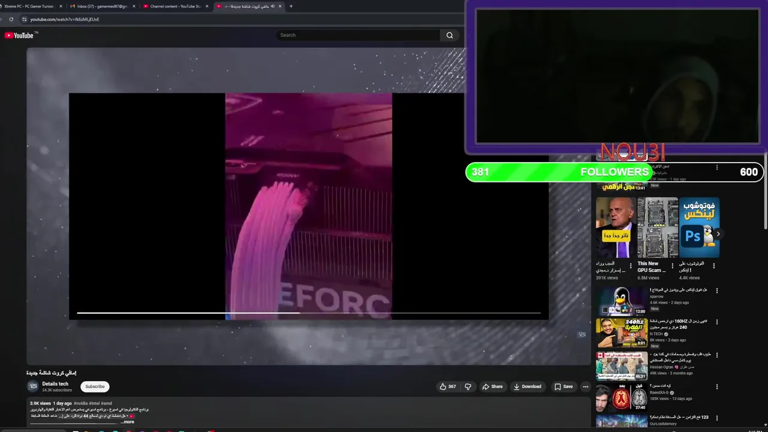Image resolution: width=768 pixels, height=432 pixels.
Task: Click the #intel hashtag
Action: click(x=93, y=403)
